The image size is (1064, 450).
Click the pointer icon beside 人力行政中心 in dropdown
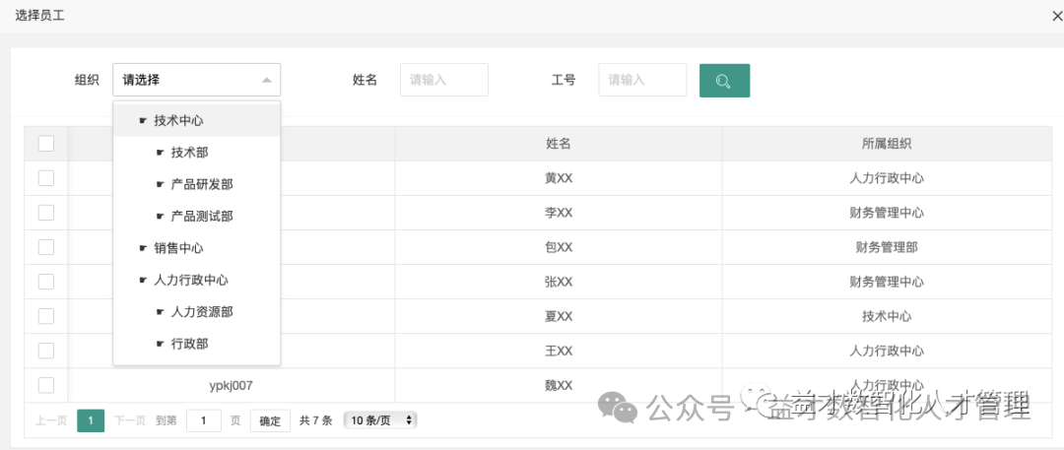point(143,281)
